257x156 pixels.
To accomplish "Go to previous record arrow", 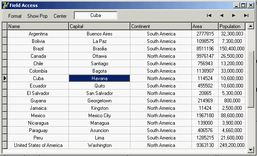I will 222,15.
